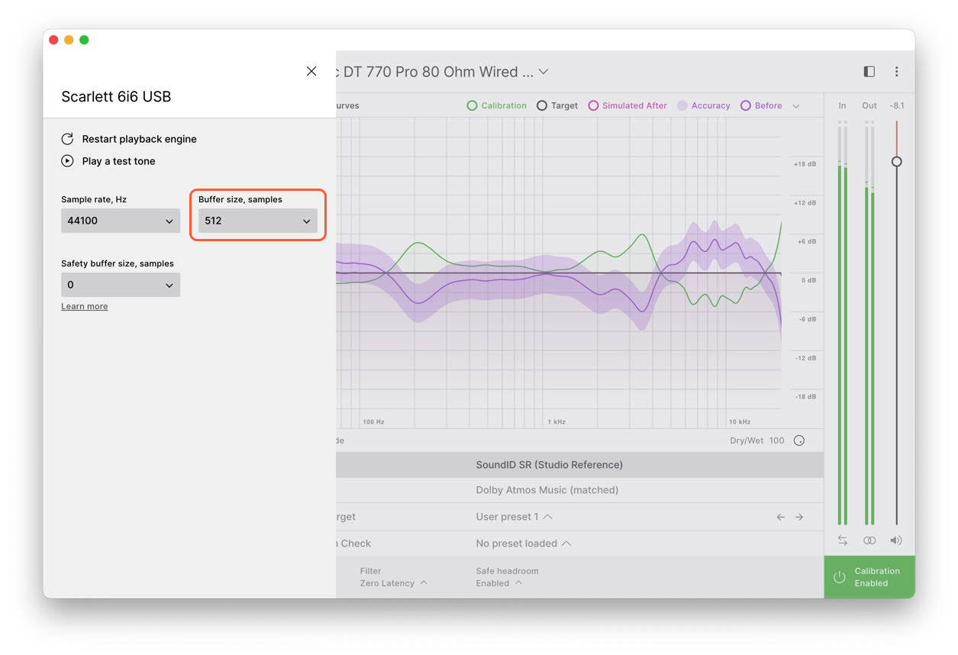The image size is (958, 655).
Task: Close the Scarlett 6i6 USB settings panel
Action: pos(311,71)
